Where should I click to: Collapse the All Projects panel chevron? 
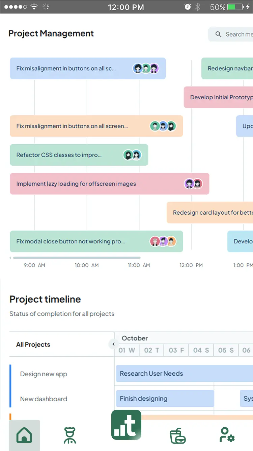click(114, 344)
